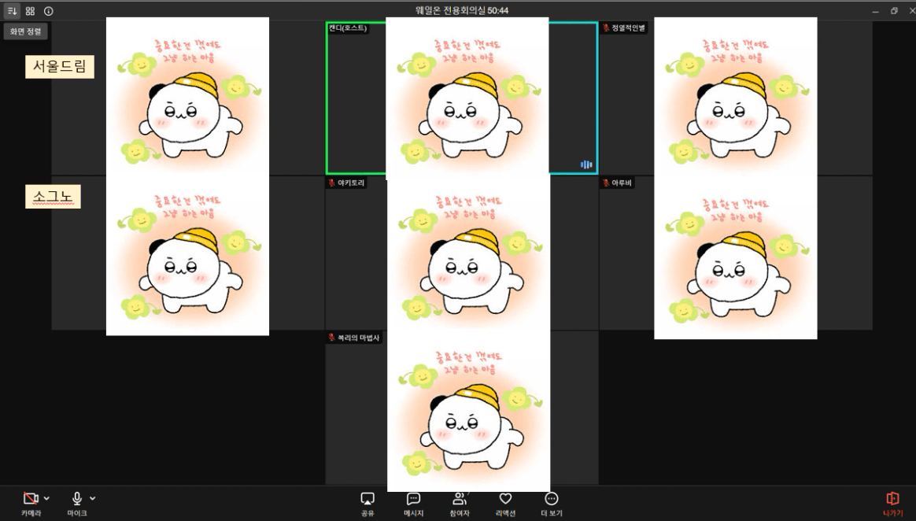Viewport: 916px width, 521px height.
Task: Show the 참여자 participants list
Action: (x=460, y=504)
